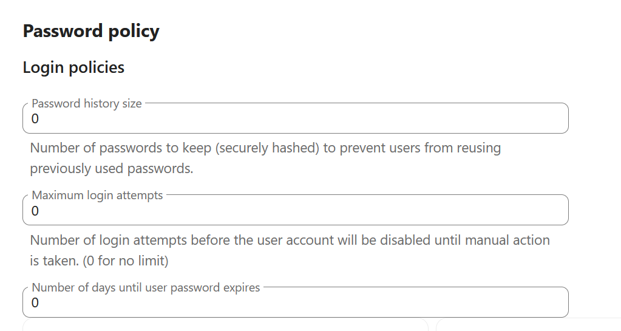
Task: Focus the Maximum login attempts field
Action: pos(295,211)
